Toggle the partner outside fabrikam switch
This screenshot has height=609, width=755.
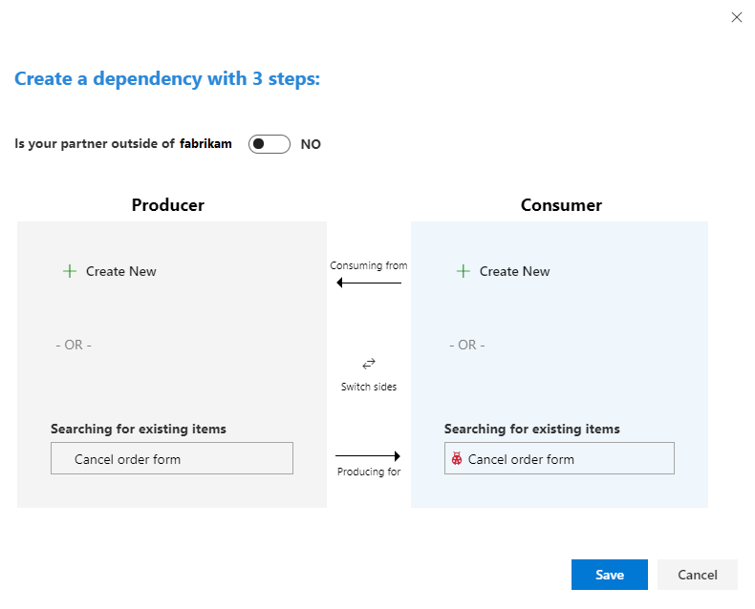269,144
